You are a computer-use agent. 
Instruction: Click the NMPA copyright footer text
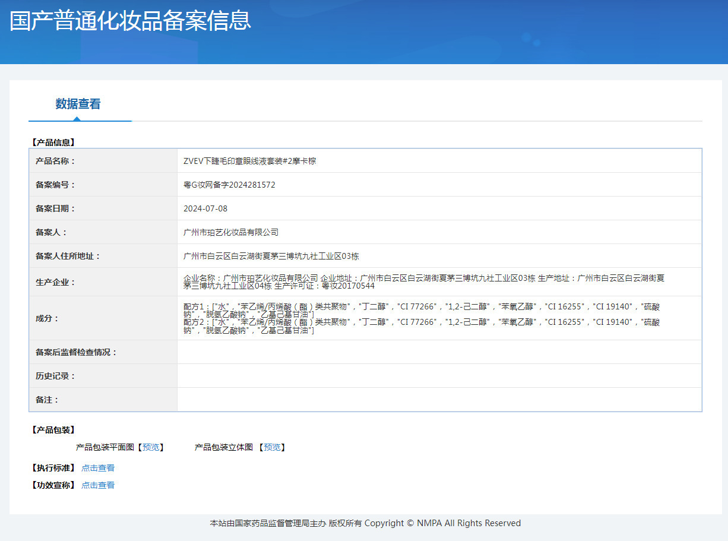click(x=365, y=523)
